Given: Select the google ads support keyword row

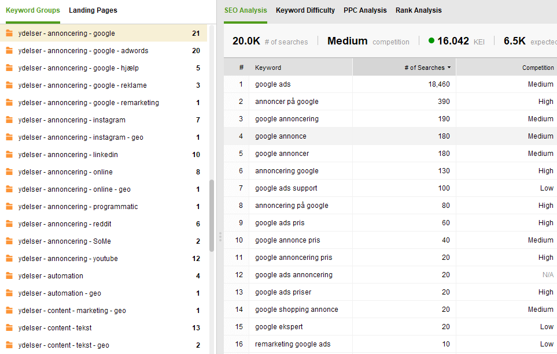Looking at the screenshot, I should pyautogui.click(x=286, y=188).
